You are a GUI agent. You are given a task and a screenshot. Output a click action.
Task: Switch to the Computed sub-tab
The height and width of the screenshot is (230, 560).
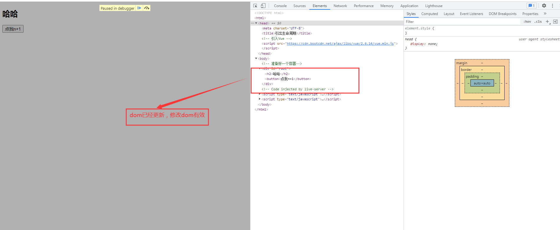[430, 14]
